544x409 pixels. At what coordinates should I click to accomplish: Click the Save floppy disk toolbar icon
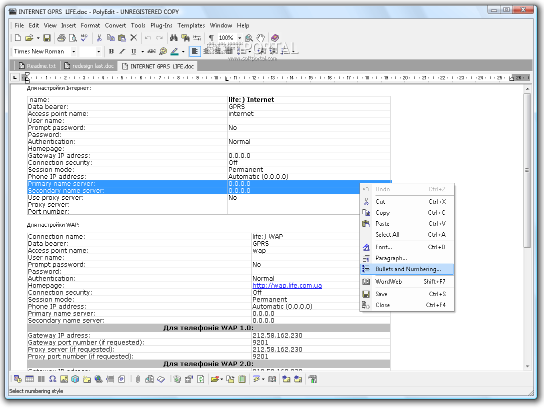click(x=47, y=38)
